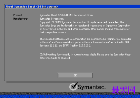Select the Manufacturer label

(x=21, y=19)
